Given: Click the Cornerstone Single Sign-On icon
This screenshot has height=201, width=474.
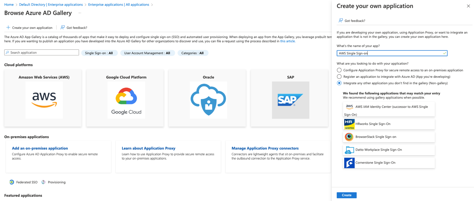Looking at the screenshot, I should coord(349,163).
